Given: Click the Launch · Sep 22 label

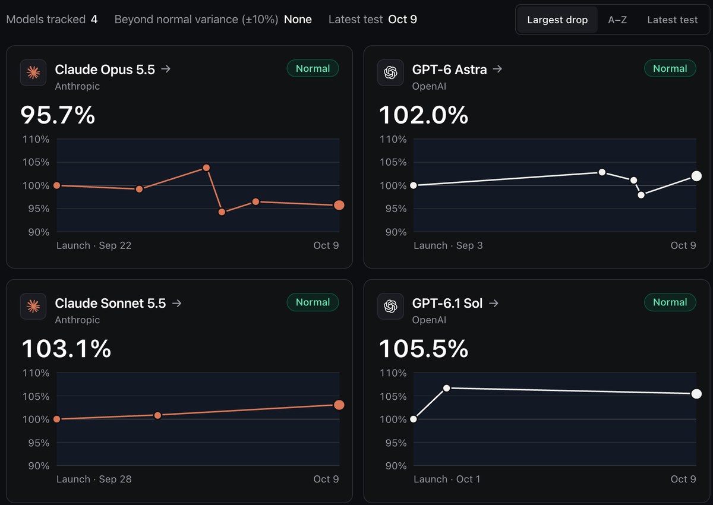Looking at the screenshot, I should click(94, 245).
